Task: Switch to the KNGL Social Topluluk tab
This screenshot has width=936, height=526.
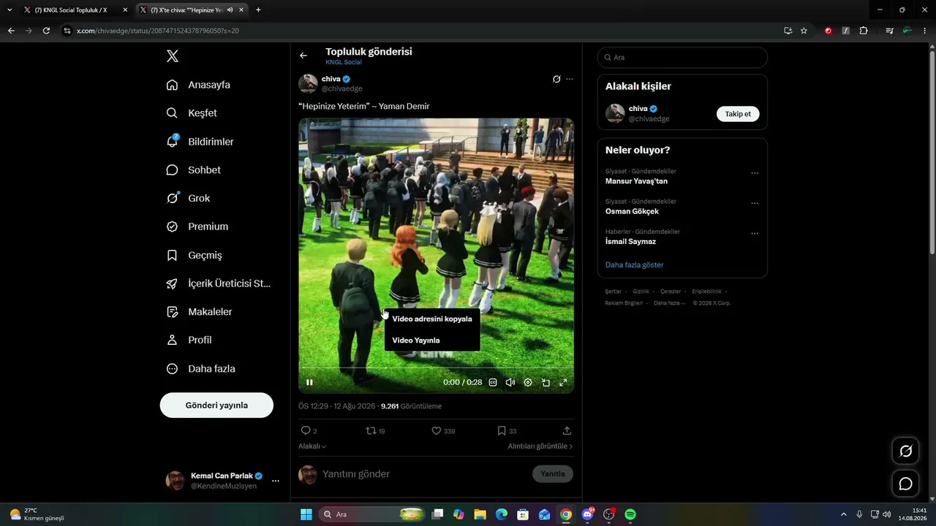Action: tap(75, 10)
